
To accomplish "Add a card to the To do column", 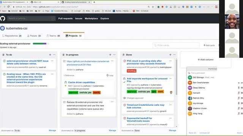I will pyautogui.click(x=50, y=55).
